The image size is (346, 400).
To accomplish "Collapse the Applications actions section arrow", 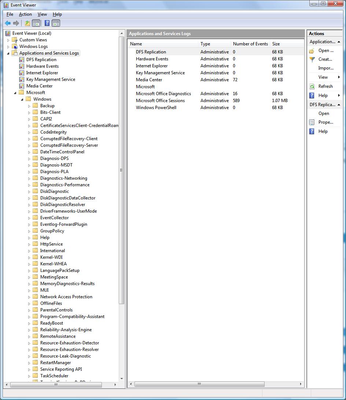I will click(x=339, y=42).
